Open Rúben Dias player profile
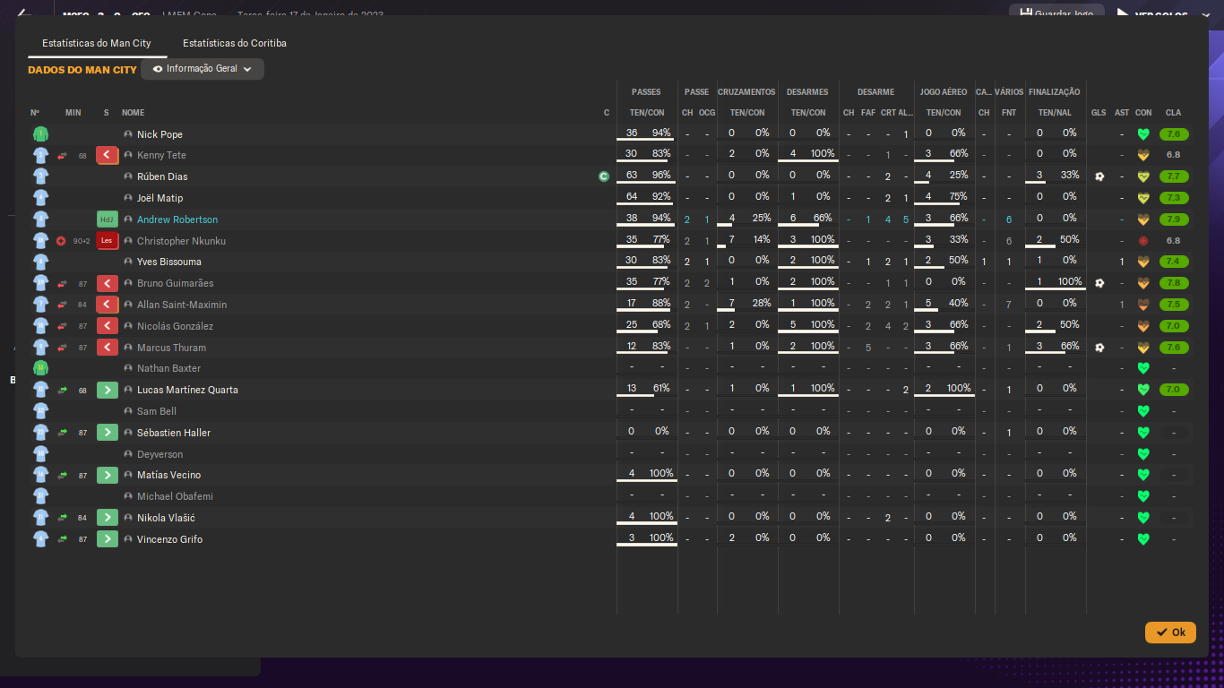Image resolution: width=1224 pixels, height=688 pixels. [162, 176]
